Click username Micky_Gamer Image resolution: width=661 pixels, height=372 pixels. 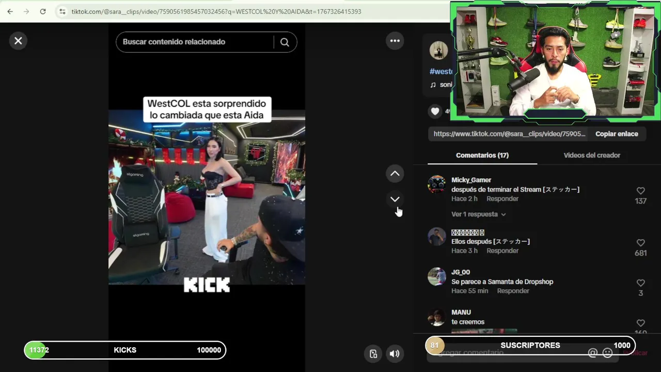(471, 180)
